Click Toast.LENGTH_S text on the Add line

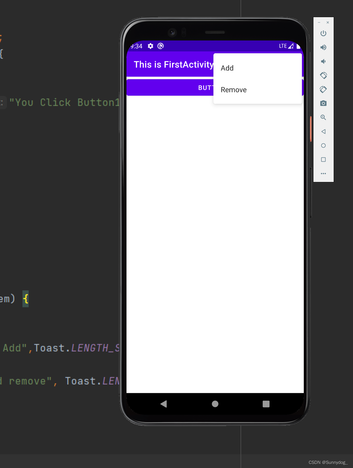[x=77, y=348]
